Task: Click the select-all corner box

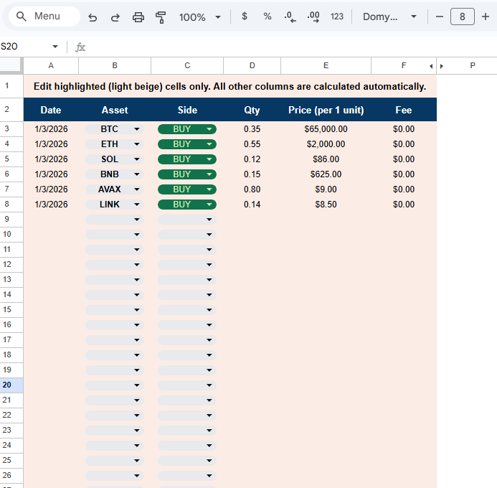Action: [11, 65]
